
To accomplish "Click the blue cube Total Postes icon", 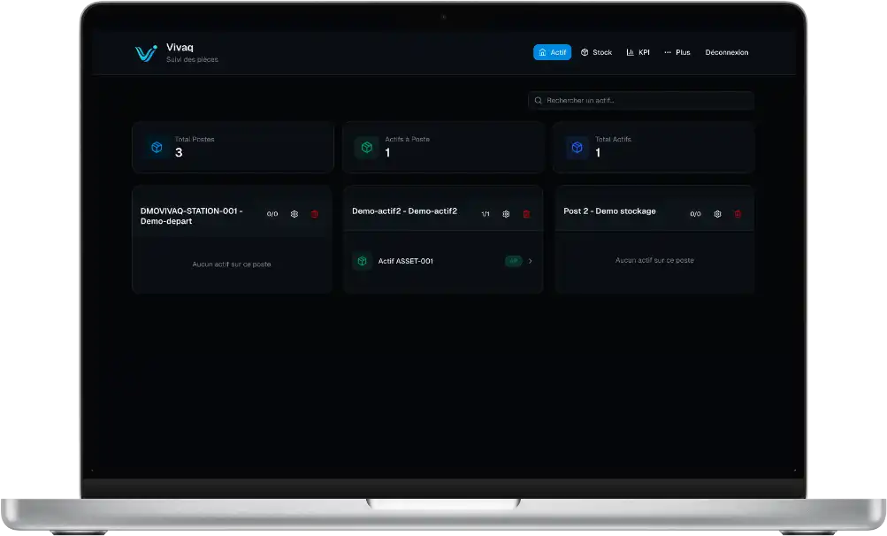I will point(157,148).
